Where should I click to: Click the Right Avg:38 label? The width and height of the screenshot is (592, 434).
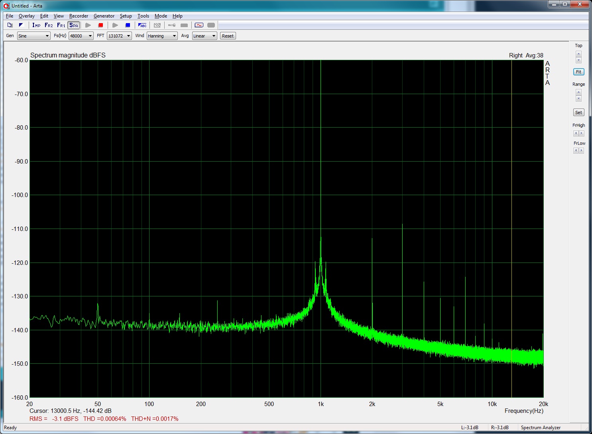pyautogui.click(x=526, y=55)
